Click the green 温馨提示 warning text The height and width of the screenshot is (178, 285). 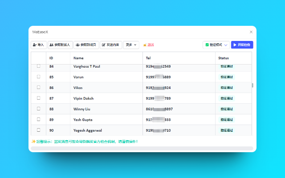pyautogui.click(x=85, y=142)
